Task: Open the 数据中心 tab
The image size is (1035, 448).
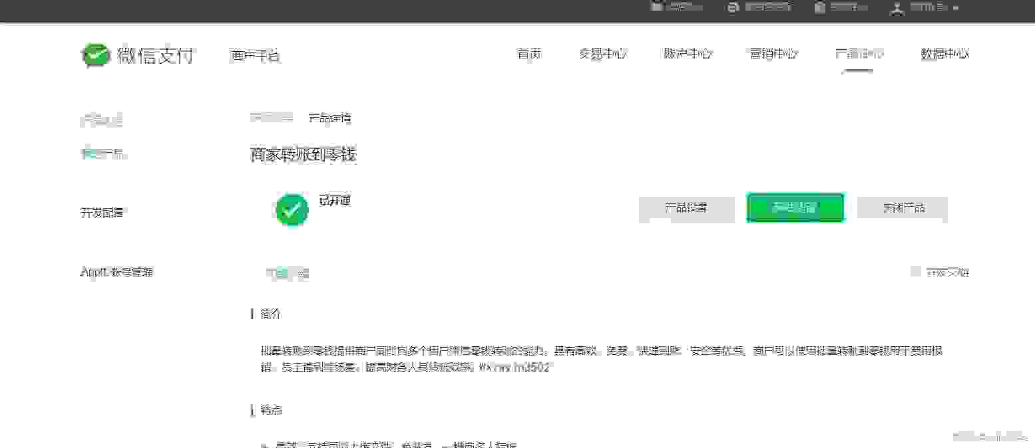Action: coord(944,55)
